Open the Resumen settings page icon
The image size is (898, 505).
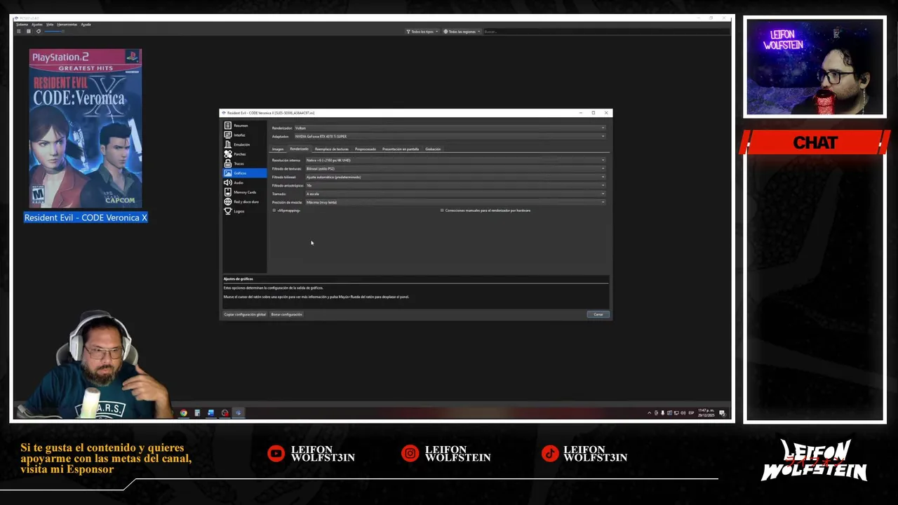point(227,126)
